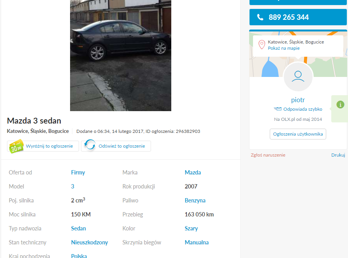Click the user avatar icon for piotr

pos(298,77)
